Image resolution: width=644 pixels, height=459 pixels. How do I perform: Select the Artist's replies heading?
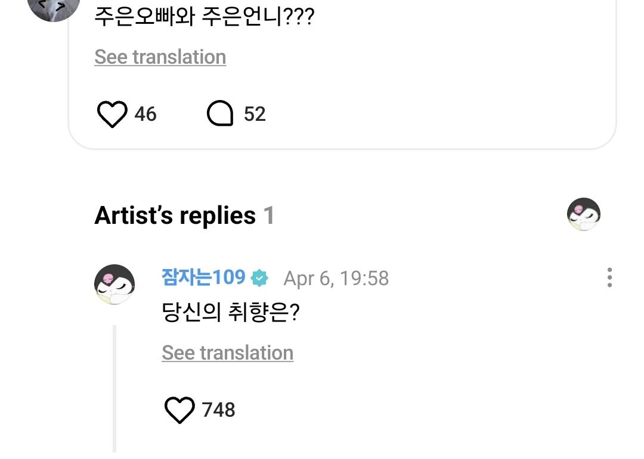pyautogui.click(x=175, y=216)
